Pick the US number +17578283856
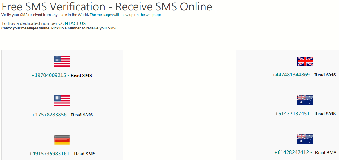This screenshot has width=339, height=160. coord(50,115)
